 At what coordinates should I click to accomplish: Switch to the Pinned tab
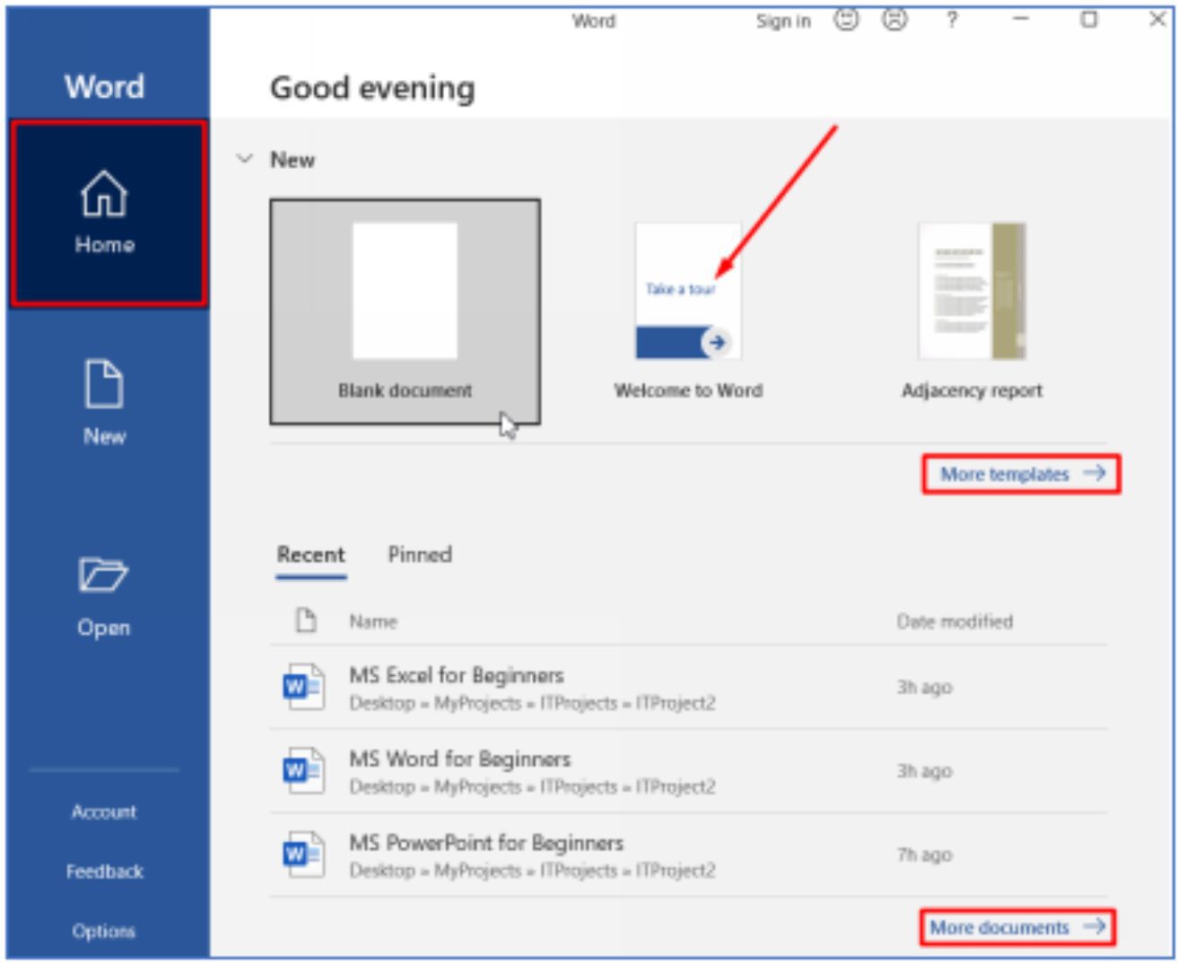[x=420, y=555]
